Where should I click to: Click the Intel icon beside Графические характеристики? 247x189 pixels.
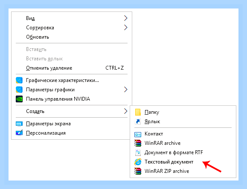point(19,80)
